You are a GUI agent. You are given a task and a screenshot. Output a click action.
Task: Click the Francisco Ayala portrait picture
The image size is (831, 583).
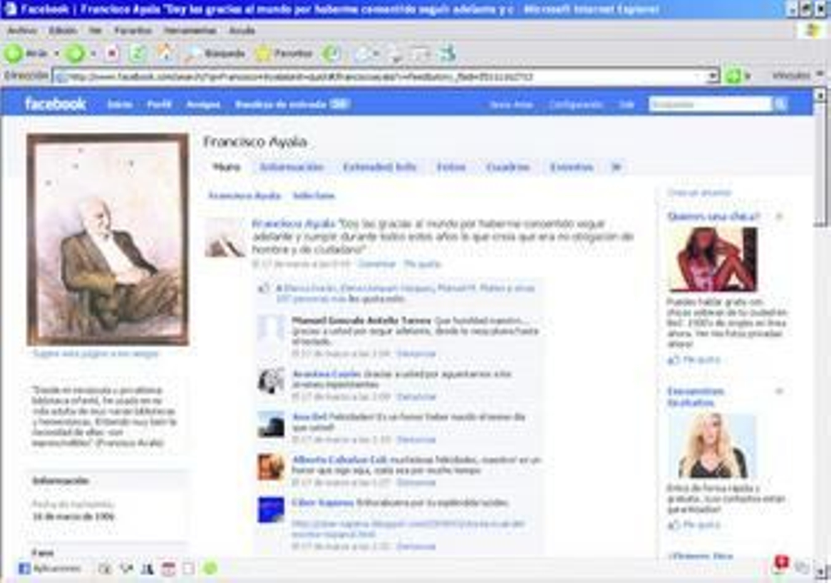(x=108, y=240)
